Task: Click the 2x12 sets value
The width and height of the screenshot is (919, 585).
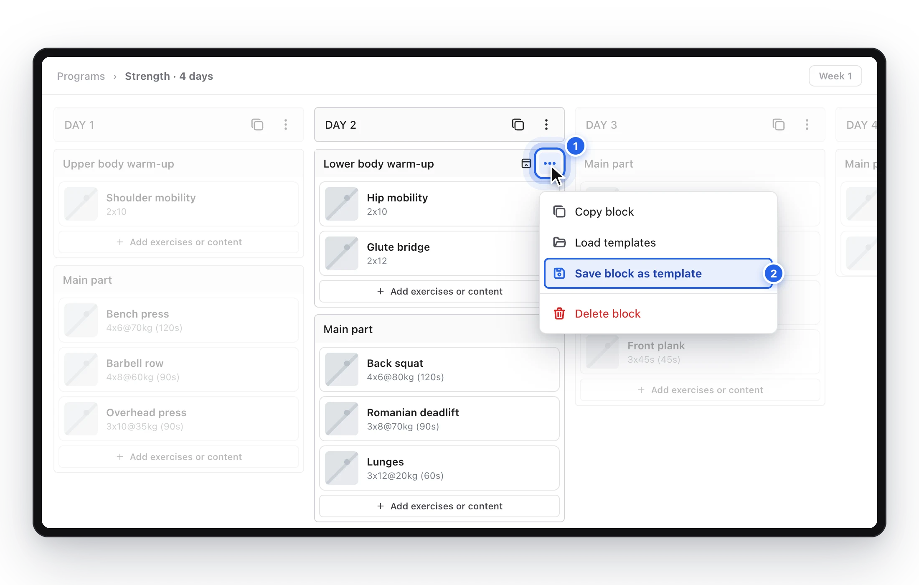Action: 377,261
